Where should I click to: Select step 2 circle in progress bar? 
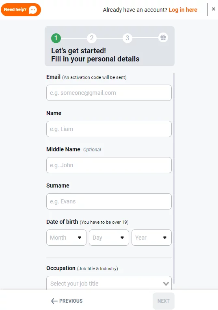click(x=92, y=38)
